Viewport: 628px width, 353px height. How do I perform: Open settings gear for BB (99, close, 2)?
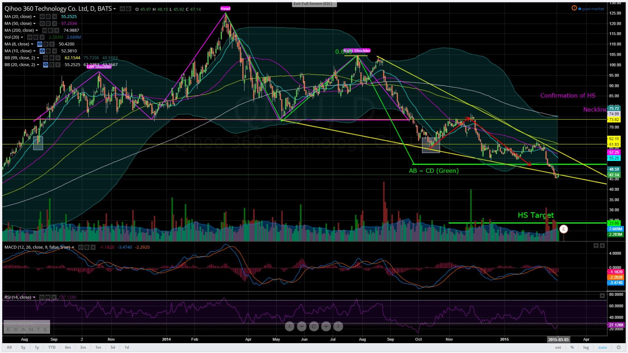pyautogui.click(x=52, y=58)
